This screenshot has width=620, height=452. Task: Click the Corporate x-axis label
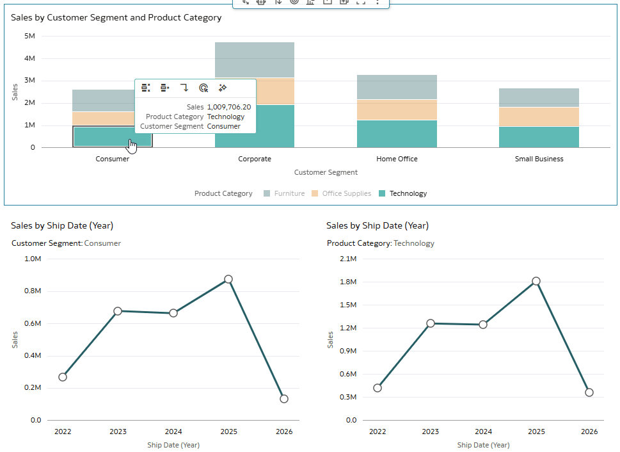click(x=255, y=159)
